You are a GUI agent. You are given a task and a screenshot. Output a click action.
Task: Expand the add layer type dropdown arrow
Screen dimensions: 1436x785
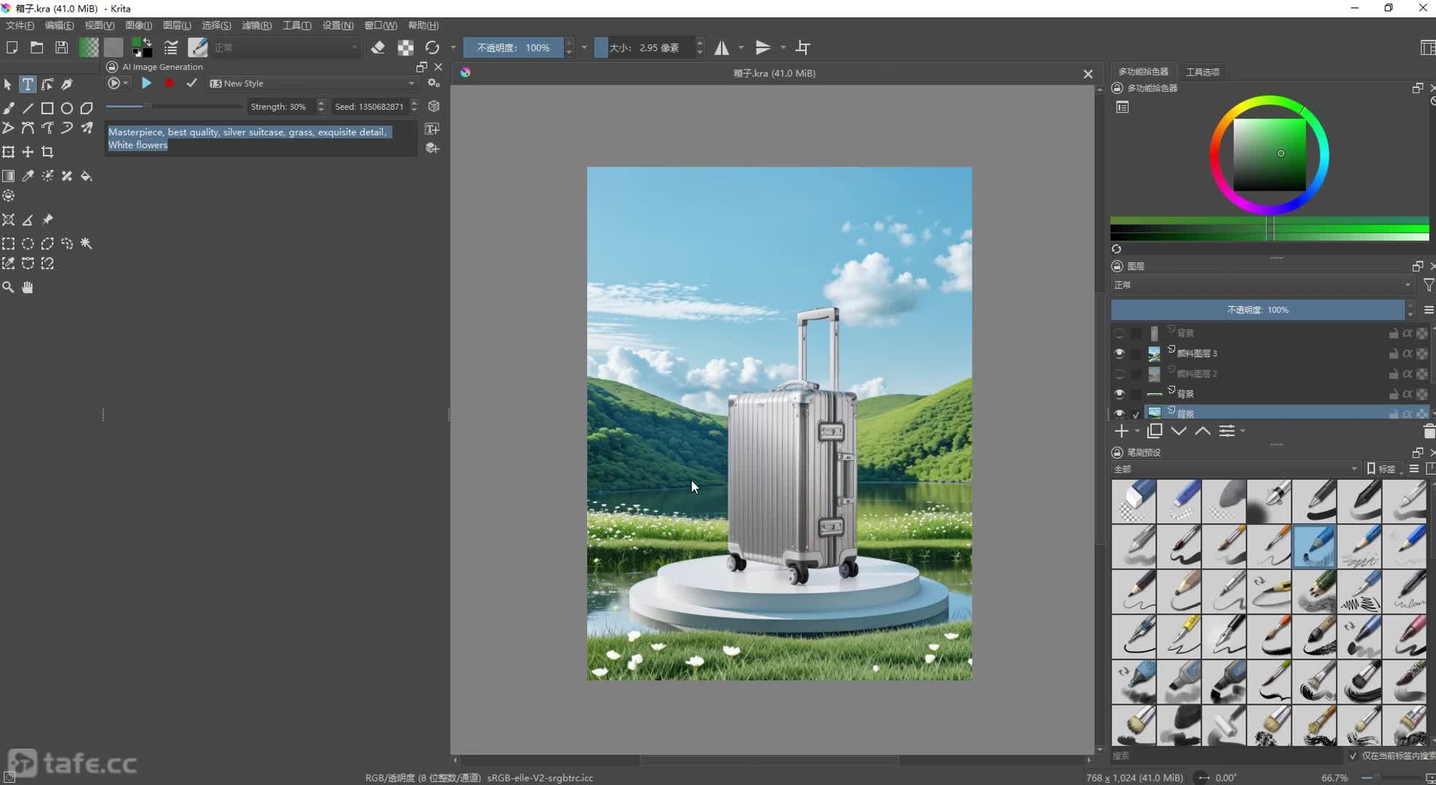pyautogui.click(x=1137, y=431)
